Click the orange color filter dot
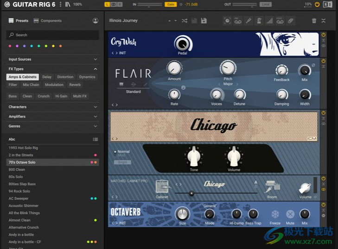The height and width of the screenshot is (249, 338). (61, 46)
